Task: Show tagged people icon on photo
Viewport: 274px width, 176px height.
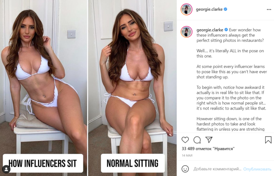Action: click(x=6, y=169)
